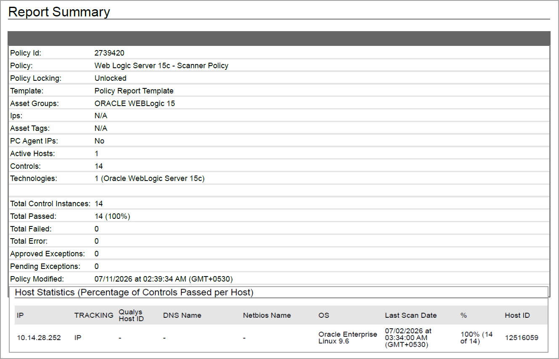Select the "TRACKING" column header
The width and height of the screenshot is (559, 359).
coord(94,315)
